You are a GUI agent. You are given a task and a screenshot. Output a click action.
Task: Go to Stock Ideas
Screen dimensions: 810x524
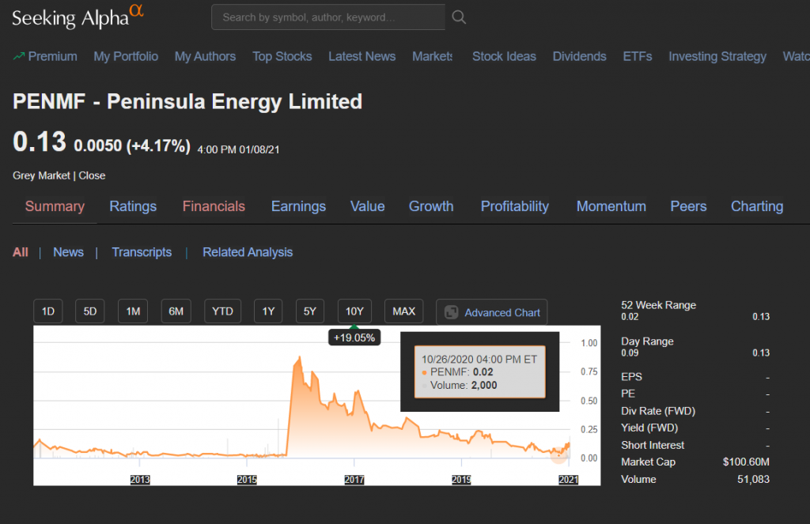pos(504,56)
